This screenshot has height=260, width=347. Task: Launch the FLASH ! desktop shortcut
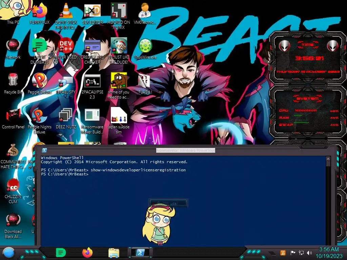click(145, 84)
